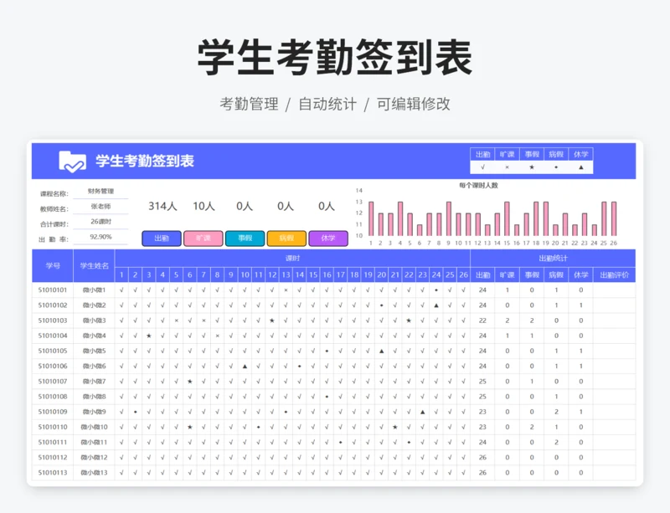Select the ▲ mark in row 51010102
Viewport: 670px width, 513px height.
[436, 305]
